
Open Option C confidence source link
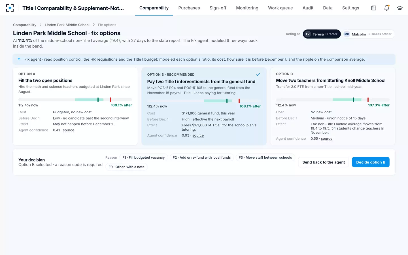tap(327, 139)
